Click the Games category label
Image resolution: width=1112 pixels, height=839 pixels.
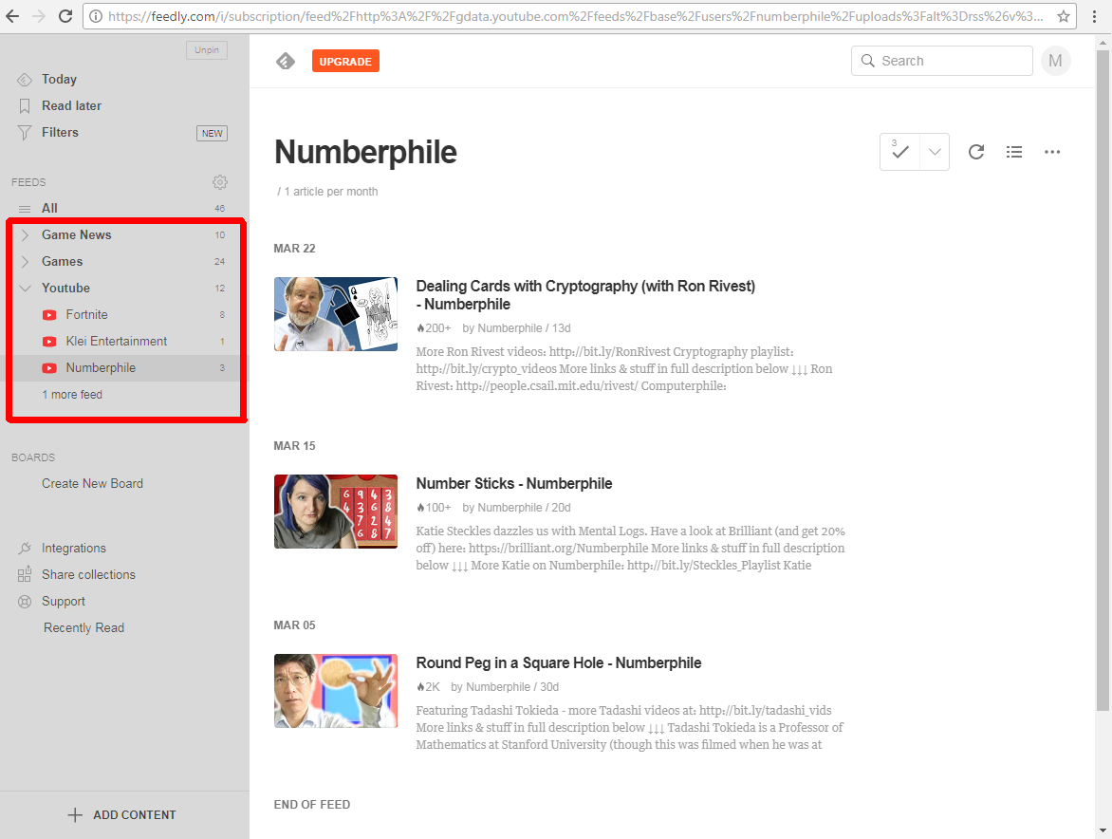tap(62, 262)
